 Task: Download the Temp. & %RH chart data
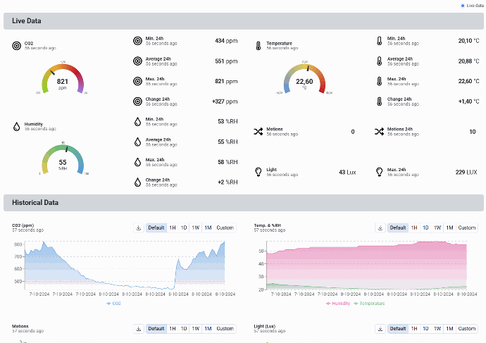380,227
